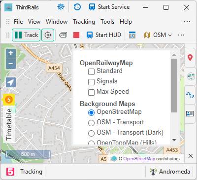
Task: Enable the Signals overlay checkbox
Action: point(91,82)
